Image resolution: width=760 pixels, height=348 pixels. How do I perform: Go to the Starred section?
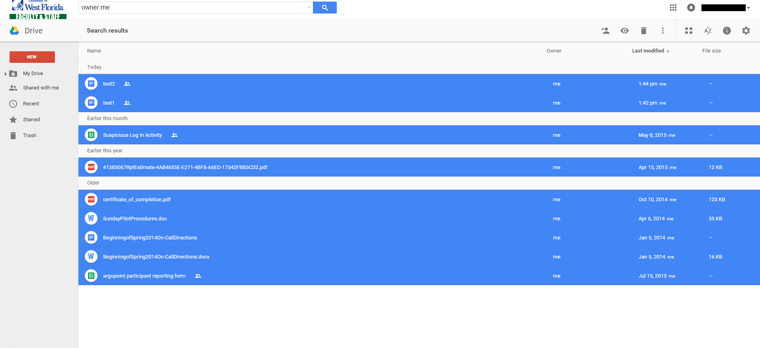31,120
